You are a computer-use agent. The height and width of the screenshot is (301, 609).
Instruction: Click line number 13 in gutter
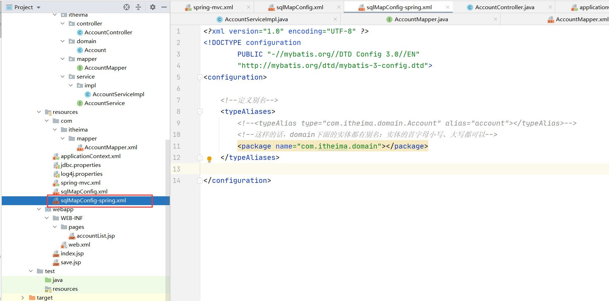coord(176,169)
